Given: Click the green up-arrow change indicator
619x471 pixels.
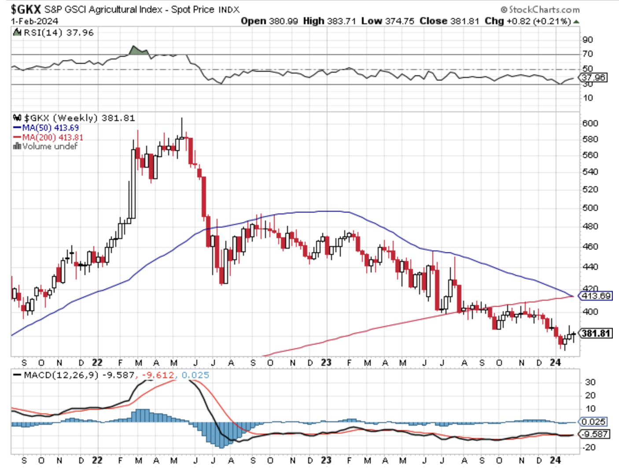Looking at the screenshot, I should tap(576, 22).
